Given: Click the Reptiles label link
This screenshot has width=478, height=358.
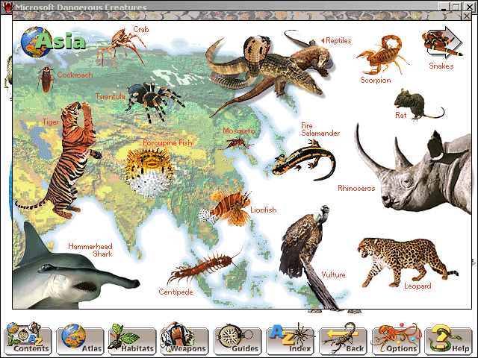Looking at the screenshot, I should click(336, 40).
